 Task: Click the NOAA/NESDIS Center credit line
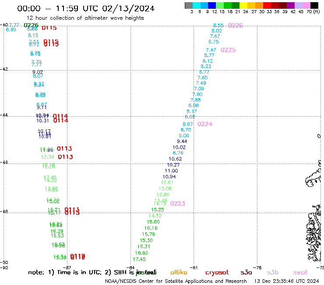tap(176, 281)
